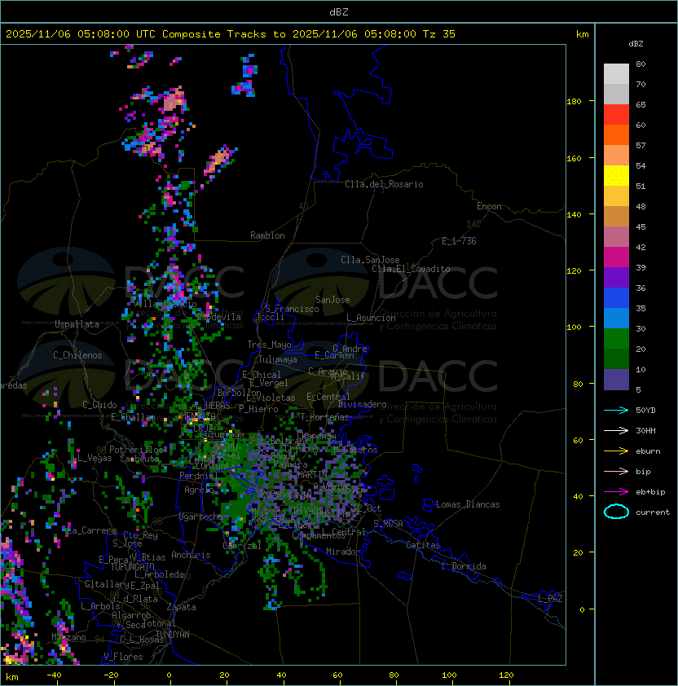The width and height of the screenshot is (678, 686).
Task: Click the 'L_Dormida' place label
Action: pos(464,566)
